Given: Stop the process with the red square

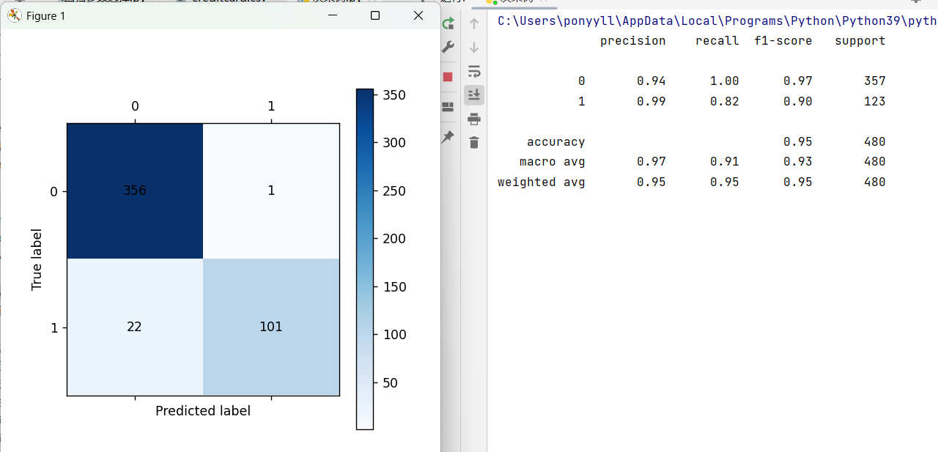Looking at the screenshot, I should point(448,77).
